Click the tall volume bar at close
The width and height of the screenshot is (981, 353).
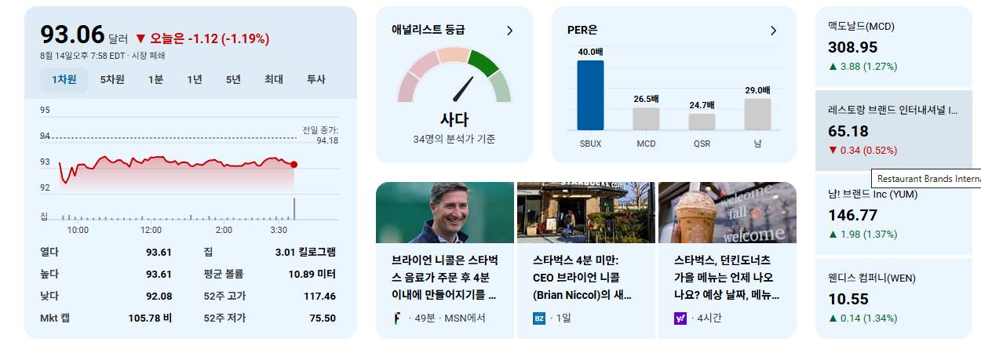tap(294, 209)
